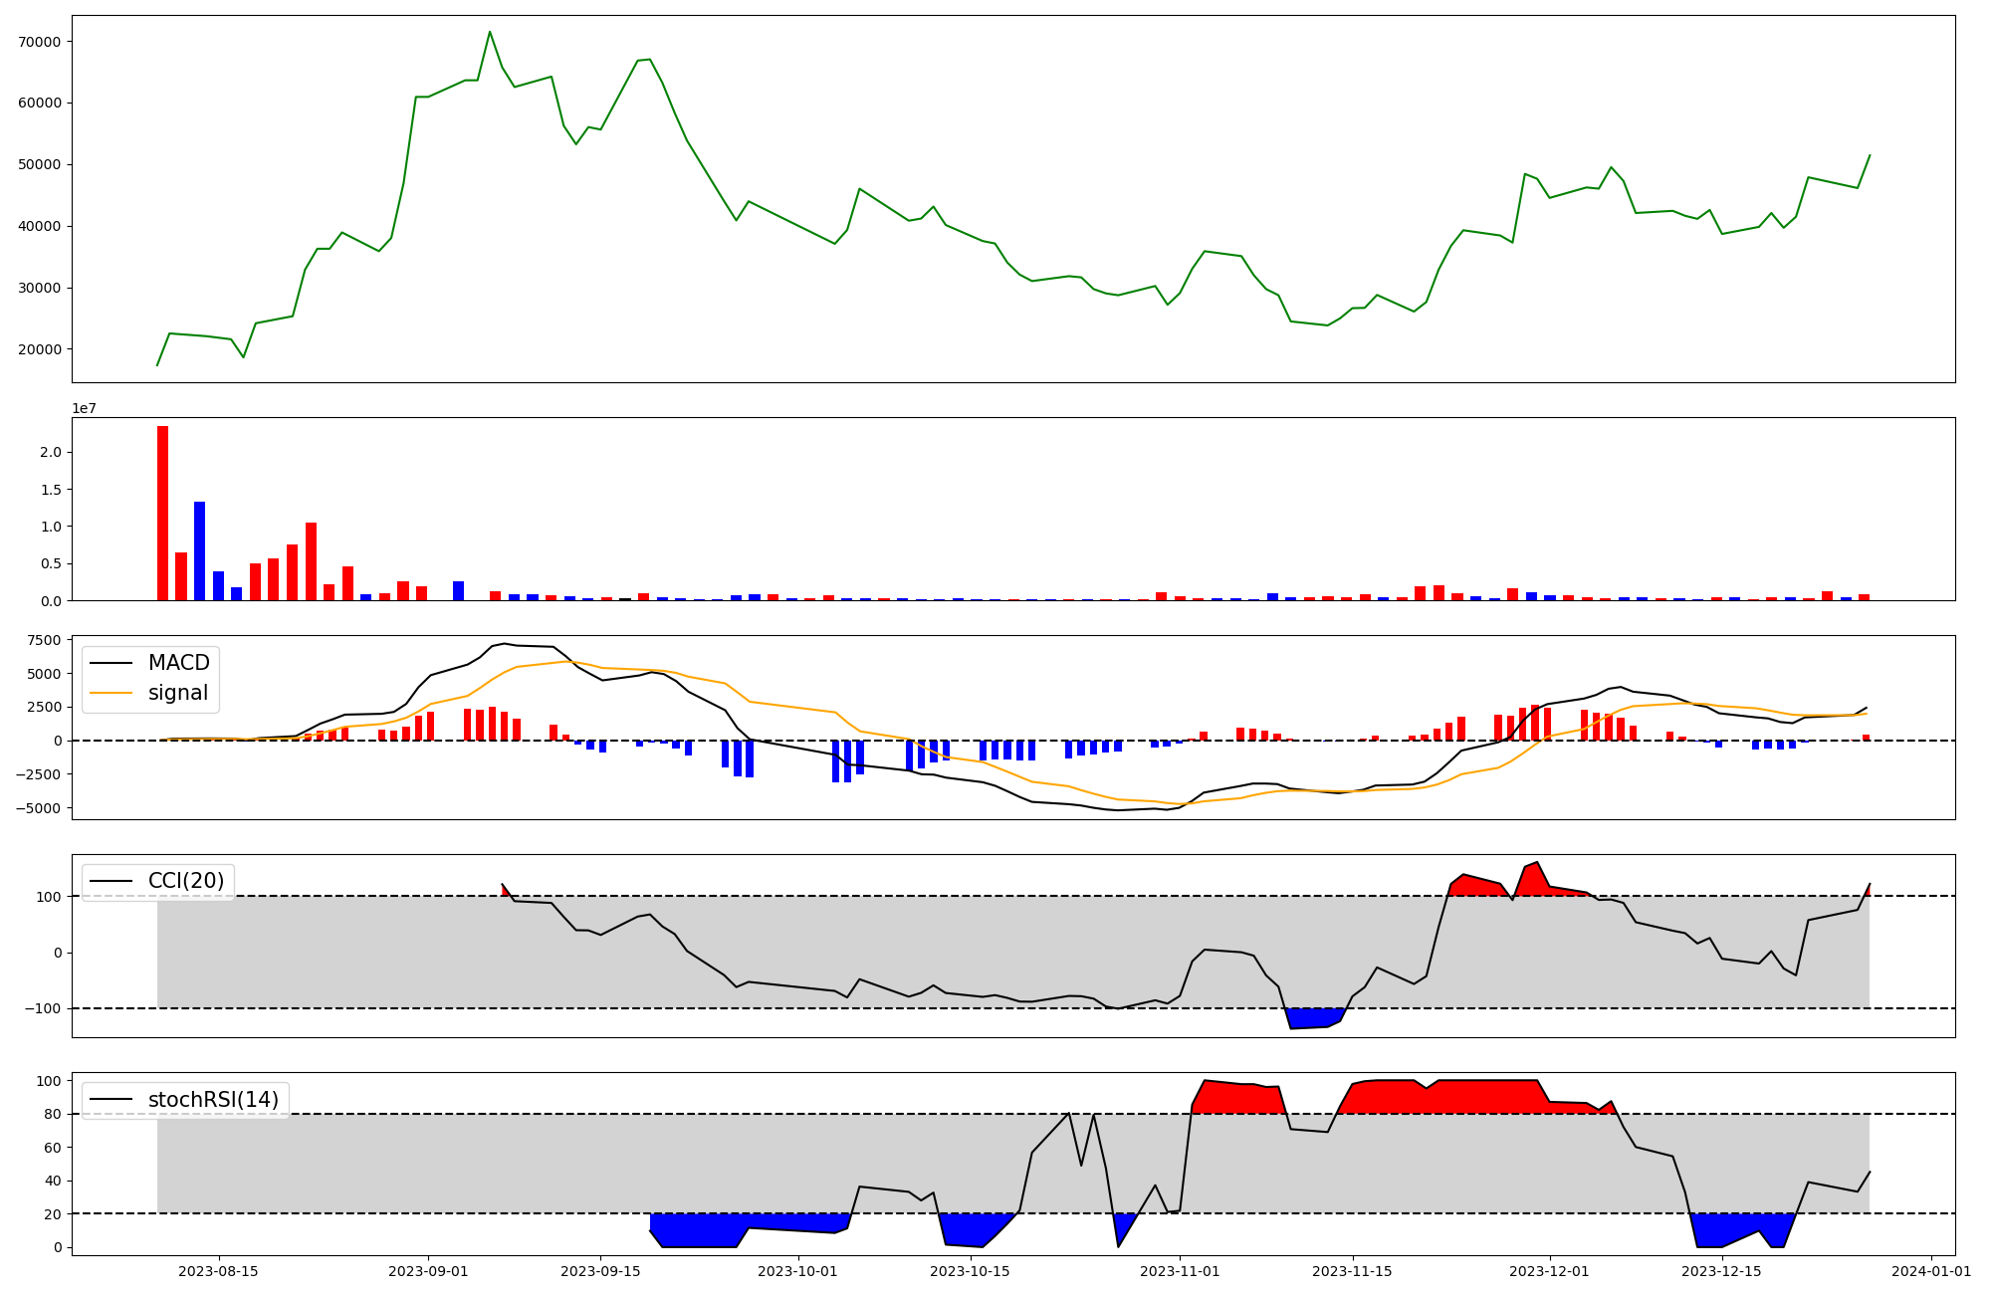The height and width of the screenshot is (1294, 1991).
Task: Click the -5000 MACD axis tick label
Action: pyautogui.click(x=40, y=808)
